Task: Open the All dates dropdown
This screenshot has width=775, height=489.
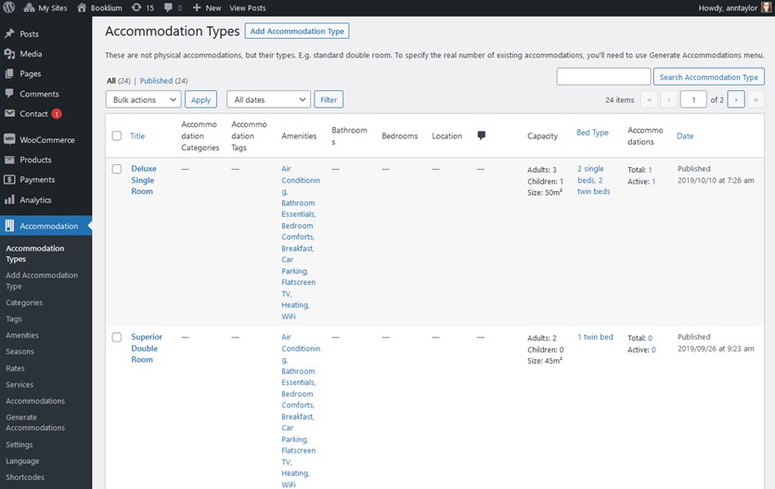Action: pyautogui.click(x=268, y=100)
